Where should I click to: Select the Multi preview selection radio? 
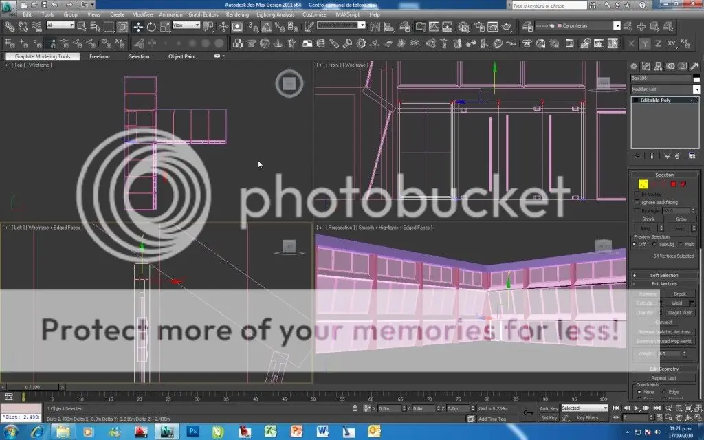tap(681, 244)
